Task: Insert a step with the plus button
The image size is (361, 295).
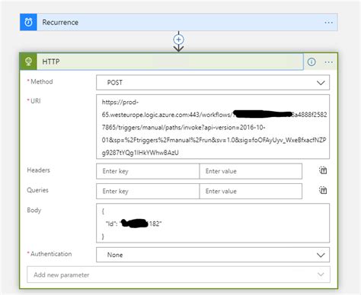Action: pos(179,40)
